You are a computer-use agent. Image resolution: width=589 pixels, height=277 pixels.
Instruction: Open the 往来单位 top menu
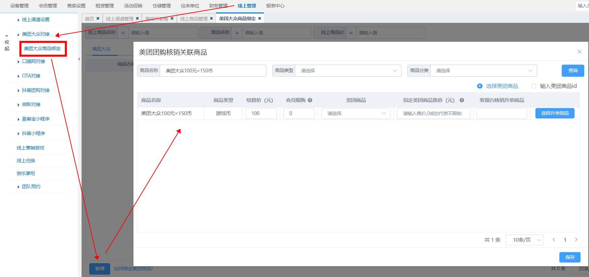(190, 6)
